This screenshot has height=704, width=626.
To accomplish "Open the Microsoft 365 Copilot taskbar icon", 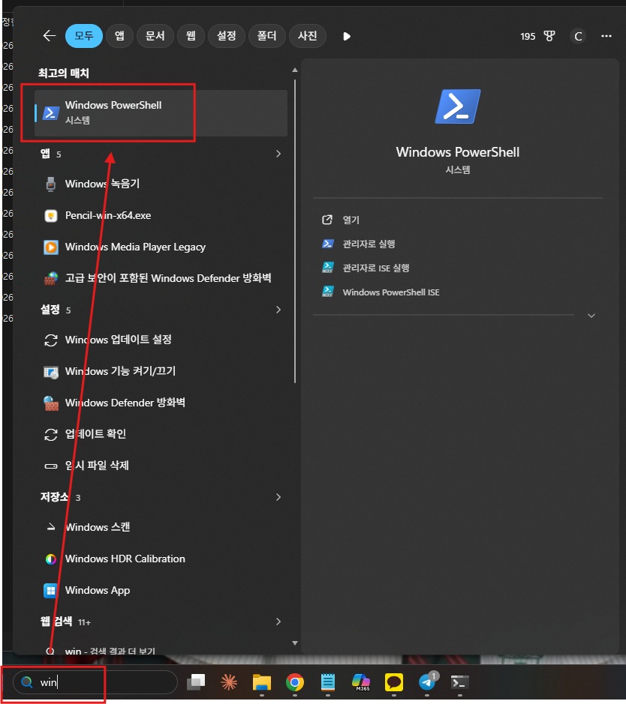I will pos(361,682).
